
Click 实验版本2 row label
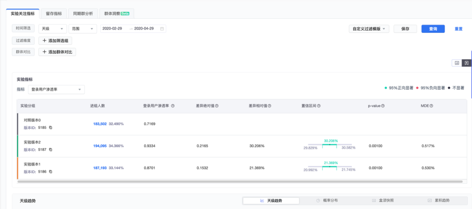32,142
